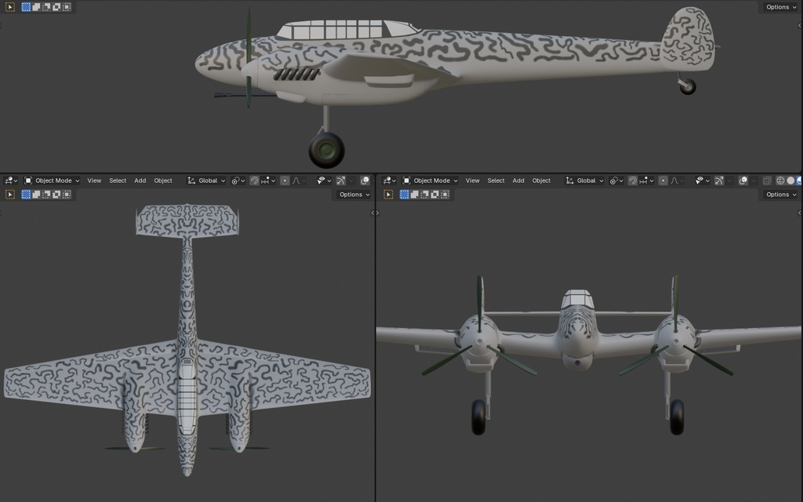Screen dimensions: 803x502
Task: Toggle gizmos in bottom-left viewport
Action: (x=340, y=180)
